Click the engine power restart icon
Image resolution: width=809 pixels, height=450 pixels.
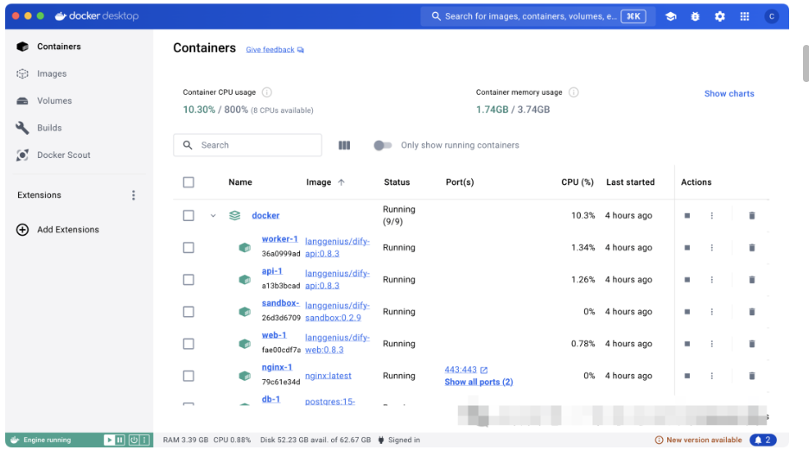pos(134,440)
